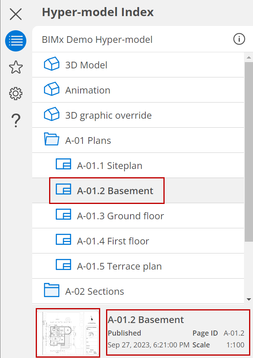Open the A-01.3 Ground floor layout

[x=120, y=216]
